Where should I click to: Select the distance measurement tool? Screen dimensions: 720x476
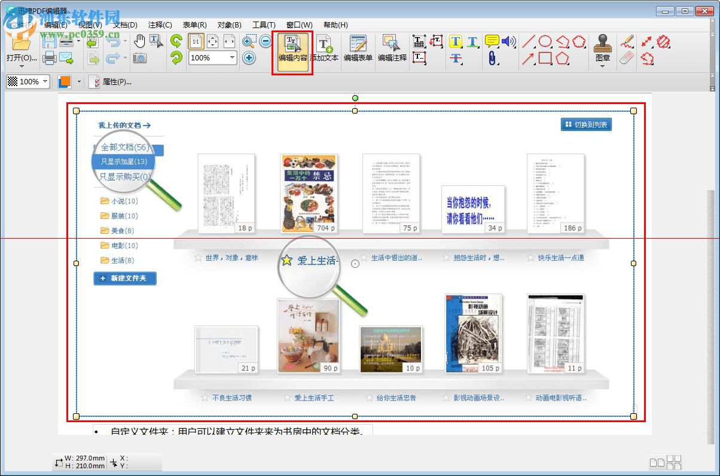(647, 41)
